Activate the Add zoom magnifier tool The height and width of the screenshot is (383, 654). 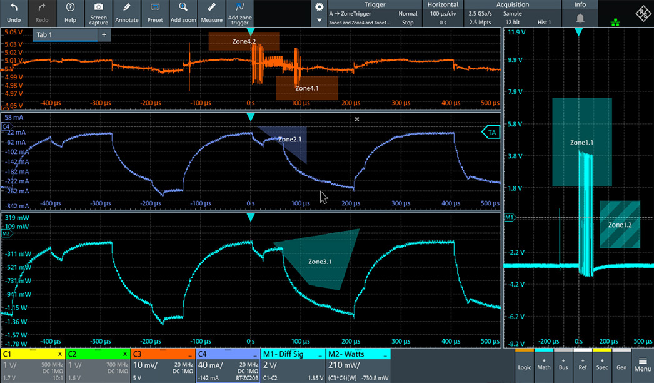[x=183, y=13]
